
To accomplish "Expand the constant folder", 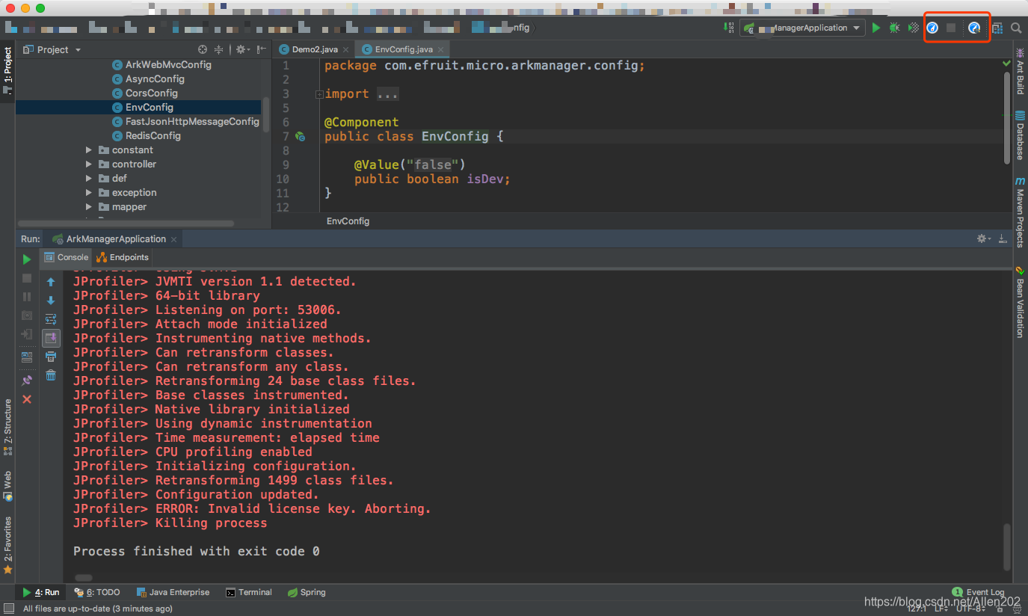I will (89, 150).
